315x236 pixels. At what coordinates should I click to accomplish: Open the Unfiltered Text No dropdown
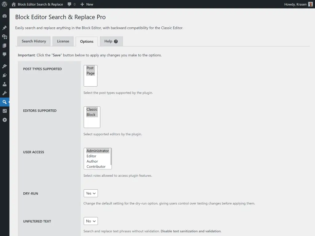[90, 221]
